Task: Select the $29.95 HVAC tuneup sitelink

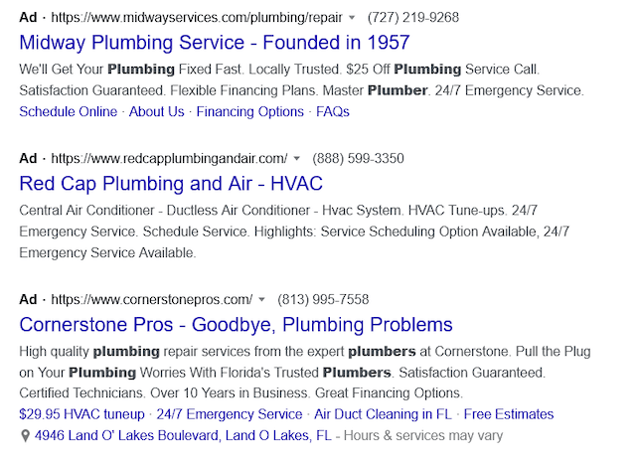Action: pyautogui.click(x=81, y=413)
